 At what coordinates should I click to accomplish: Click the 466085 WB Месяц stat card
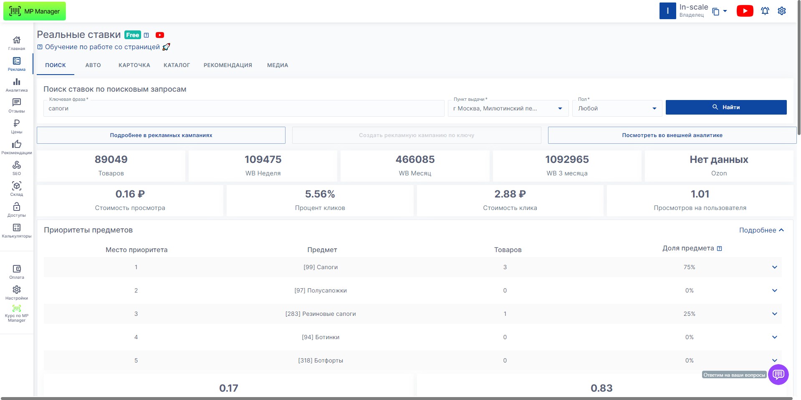pos(415,166)
